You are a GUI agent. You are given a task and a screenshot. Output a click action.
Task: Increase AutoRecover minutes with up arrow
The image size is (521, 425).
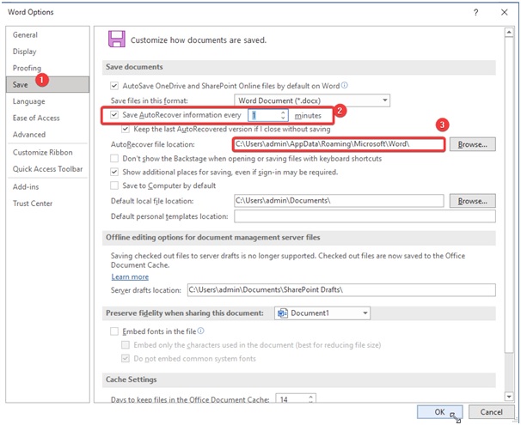(283, 111)
